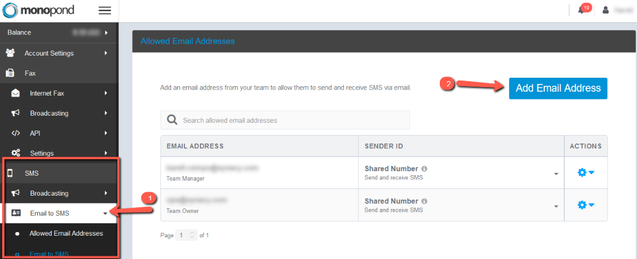Click the Shared Number info icon in second row
The image size is (637, 259).
tap(424, 201)
